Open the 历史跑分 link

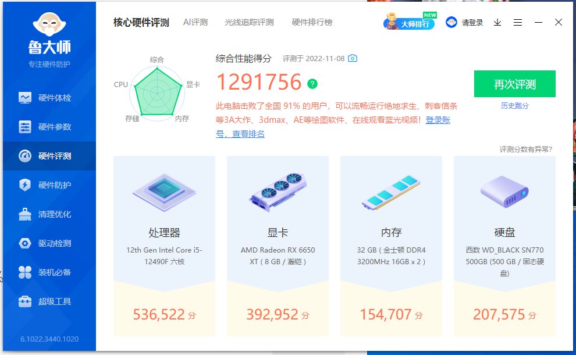515,106
